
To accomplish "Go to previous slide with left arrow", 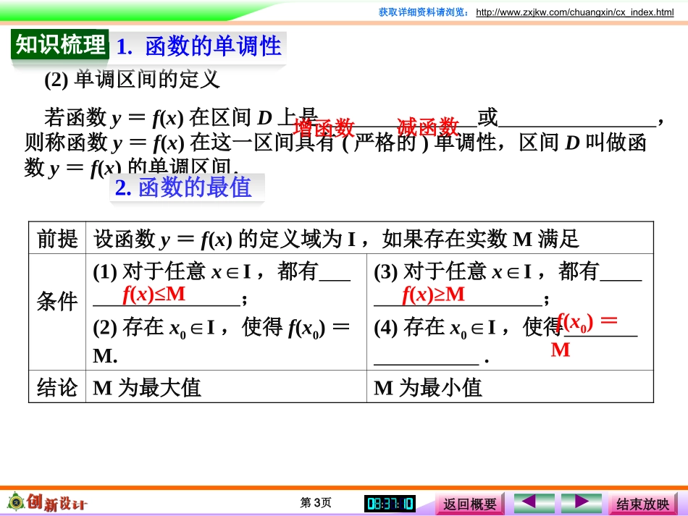I will tap(534, 502).
